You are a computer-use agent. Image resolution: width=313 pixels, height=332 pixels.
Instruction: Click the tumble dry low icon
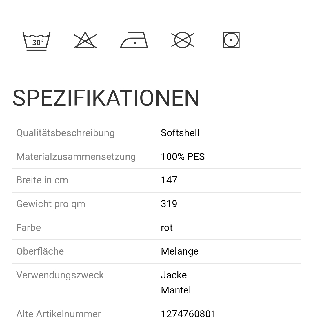point(231,40)
